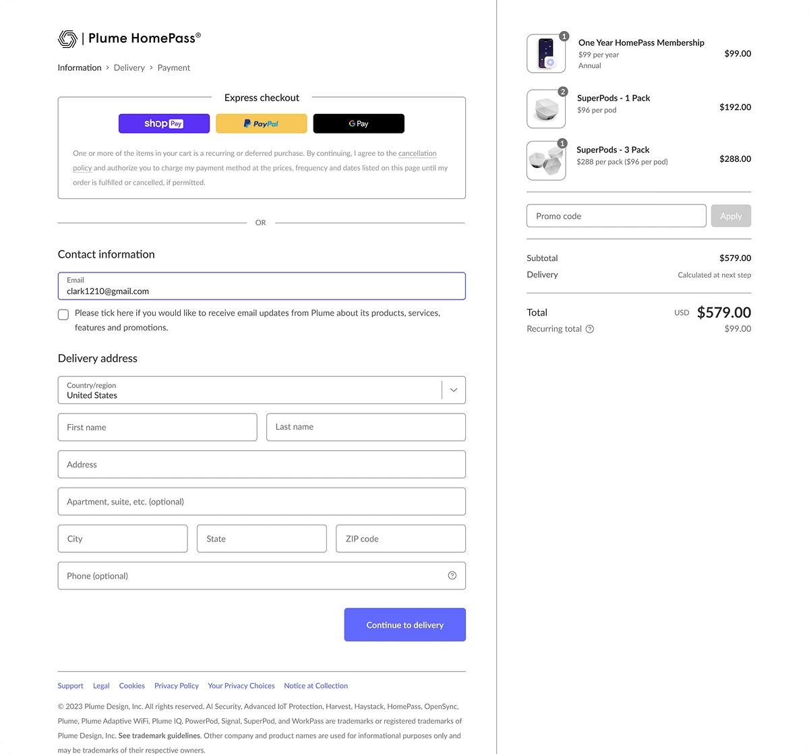Image resolution: width=809 pixels, height=754 pixels.
Task: Open the HomePass Membership product thumbnail
Action: 545,53
